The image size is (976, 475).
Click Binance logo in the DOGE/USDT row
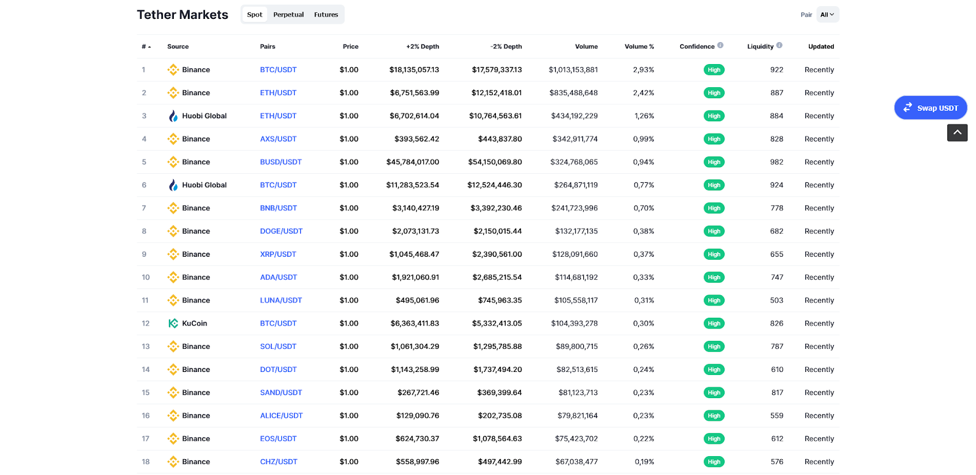(173, 231)
